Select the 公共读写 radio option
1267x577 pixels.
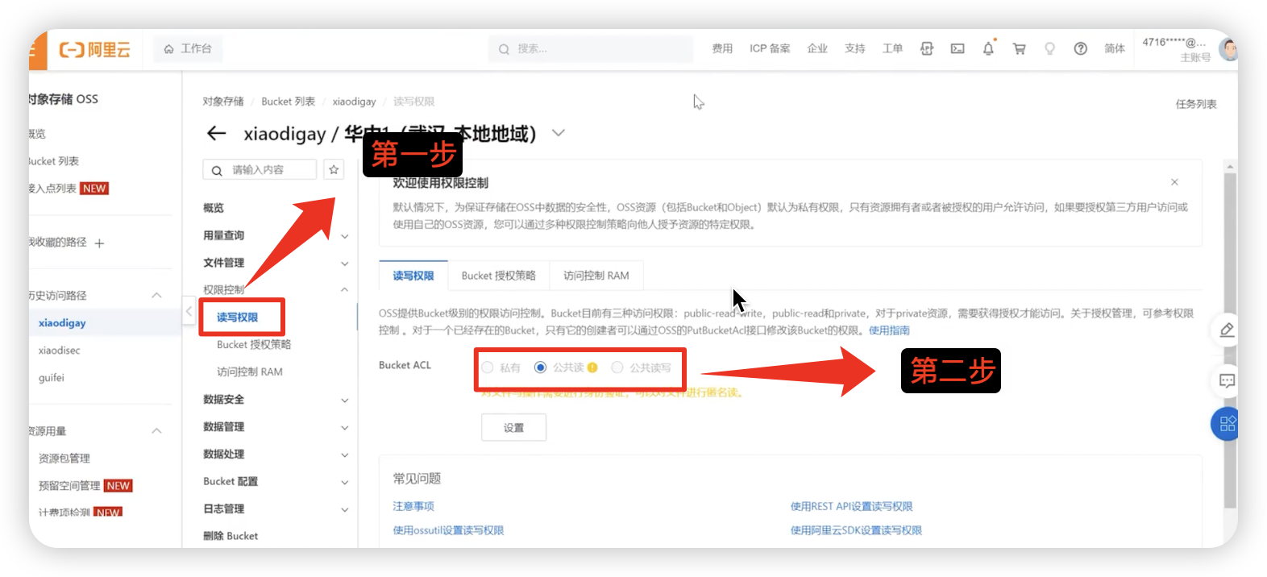[x=617, y=367]
